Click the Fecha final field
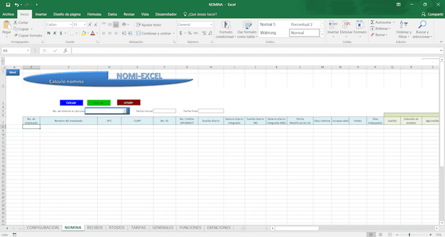445x237 pixels. click(x=211, y=111)
